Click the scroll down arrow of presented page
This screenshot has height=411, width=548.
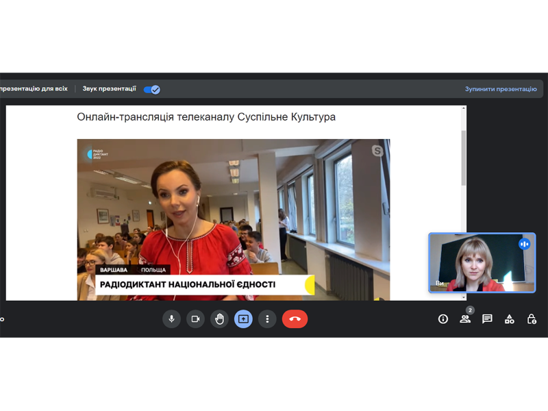[x=464, y=297]
